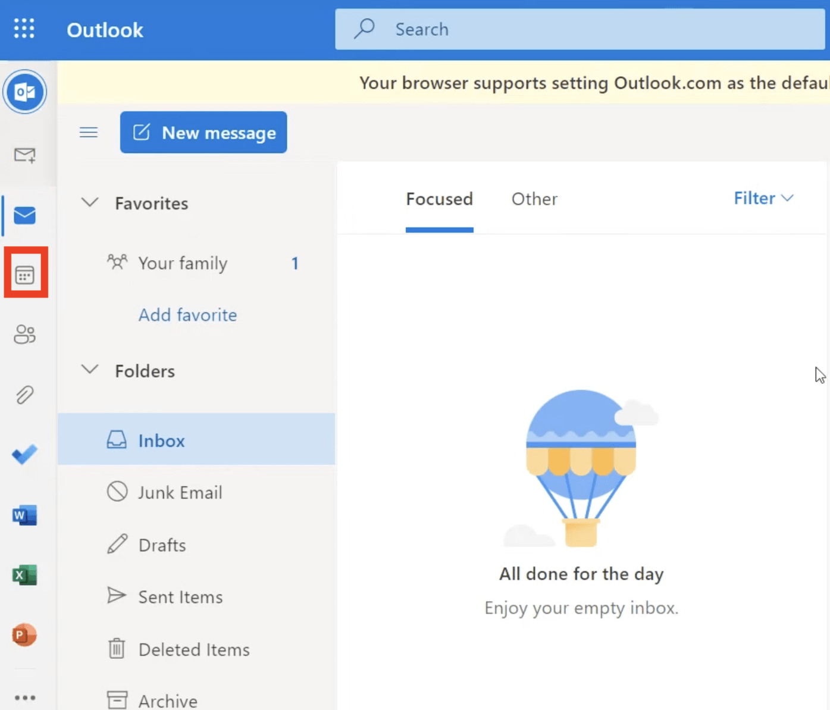Click the default browser notification banner

[444, 82]
